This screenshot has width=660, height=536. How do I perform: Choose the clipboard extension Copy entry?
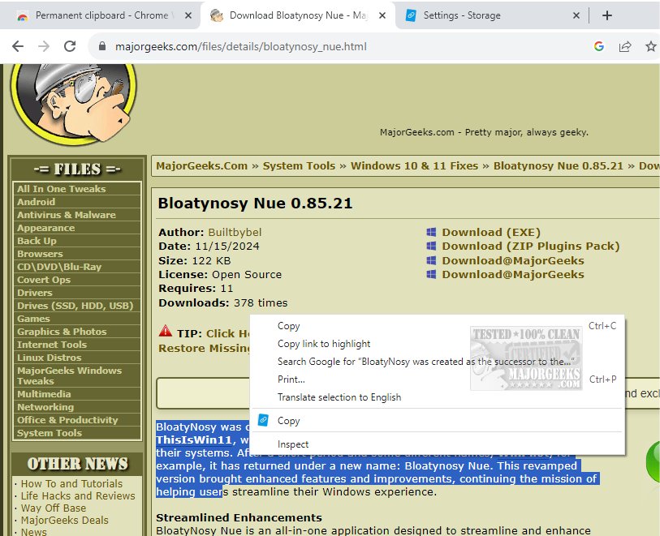point(438,420)
